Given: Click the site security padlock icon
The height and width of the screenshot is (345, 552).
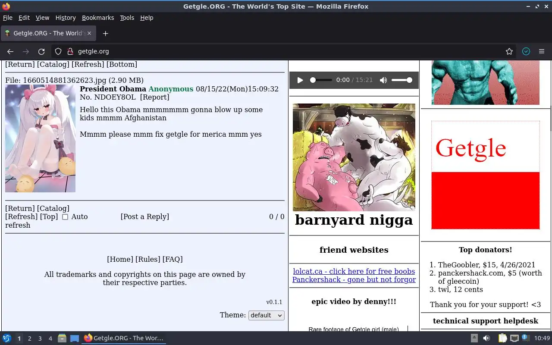Looking at the screenshot, I should coord(70,51).
